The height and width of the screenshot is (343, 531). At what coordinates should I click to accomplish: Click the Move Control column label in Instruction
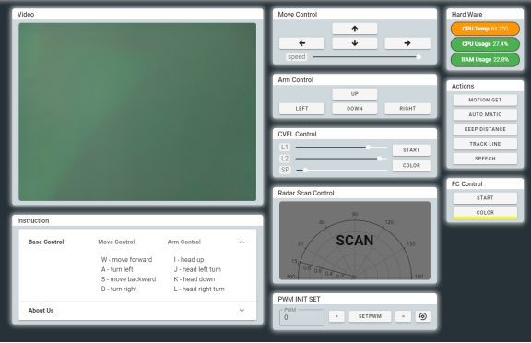pos(116,242)
